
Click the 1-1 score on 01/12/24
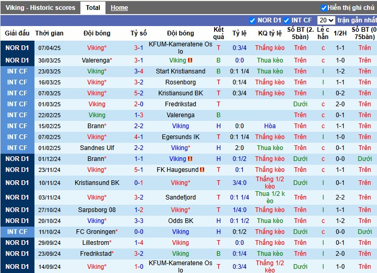pos(139,159)
